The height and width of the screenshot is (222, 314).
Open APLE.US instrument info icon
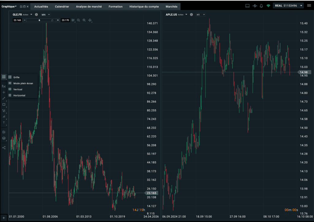[x=191, y=15]
